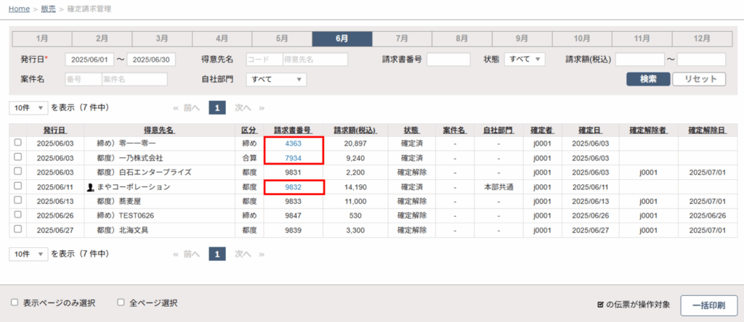This screenshot has width=744, height=322.
Task: Click the リセット button
Action: [x=700, y=79]
